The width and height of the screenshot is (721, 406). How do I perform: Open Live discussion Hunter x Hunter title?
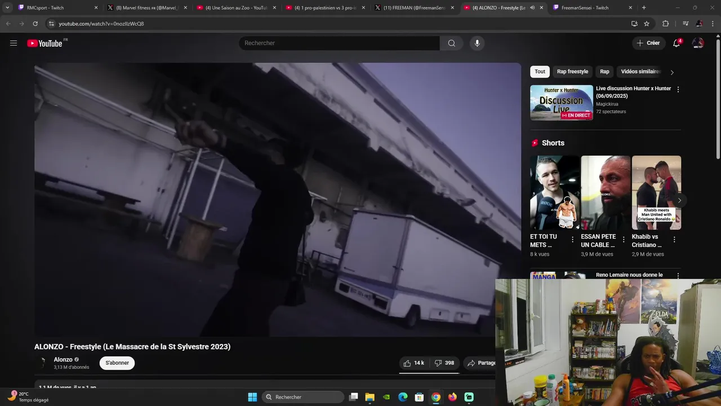(x=633, y=92)
